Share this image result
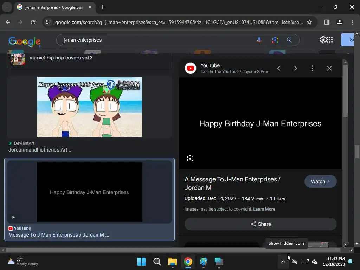The height and width of the screenshot is (270, 360). point(261,224)
